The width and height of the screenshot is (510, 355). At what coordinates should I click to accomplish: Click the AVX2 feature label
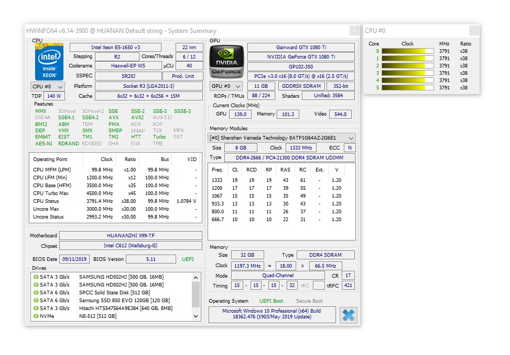point(137,118)
